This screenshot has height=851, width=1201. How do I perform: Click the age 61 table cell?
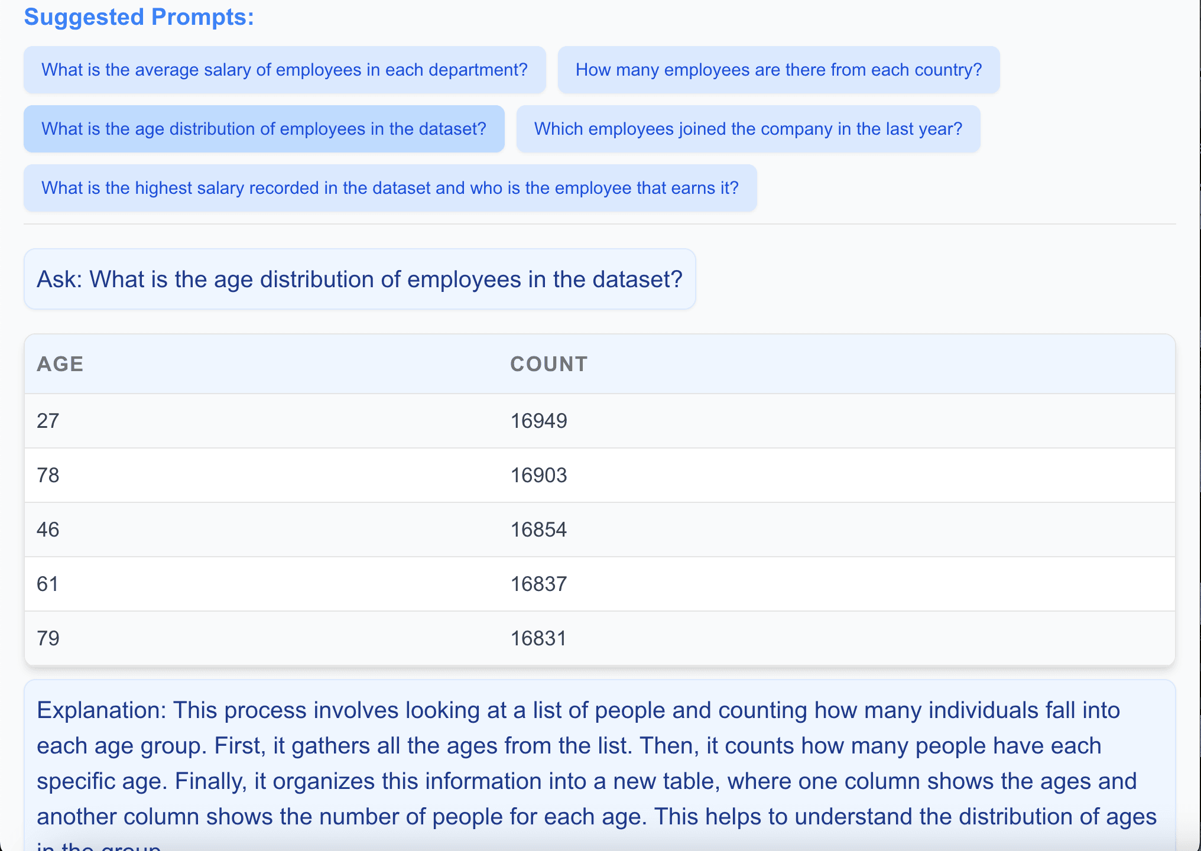(48, 584)
